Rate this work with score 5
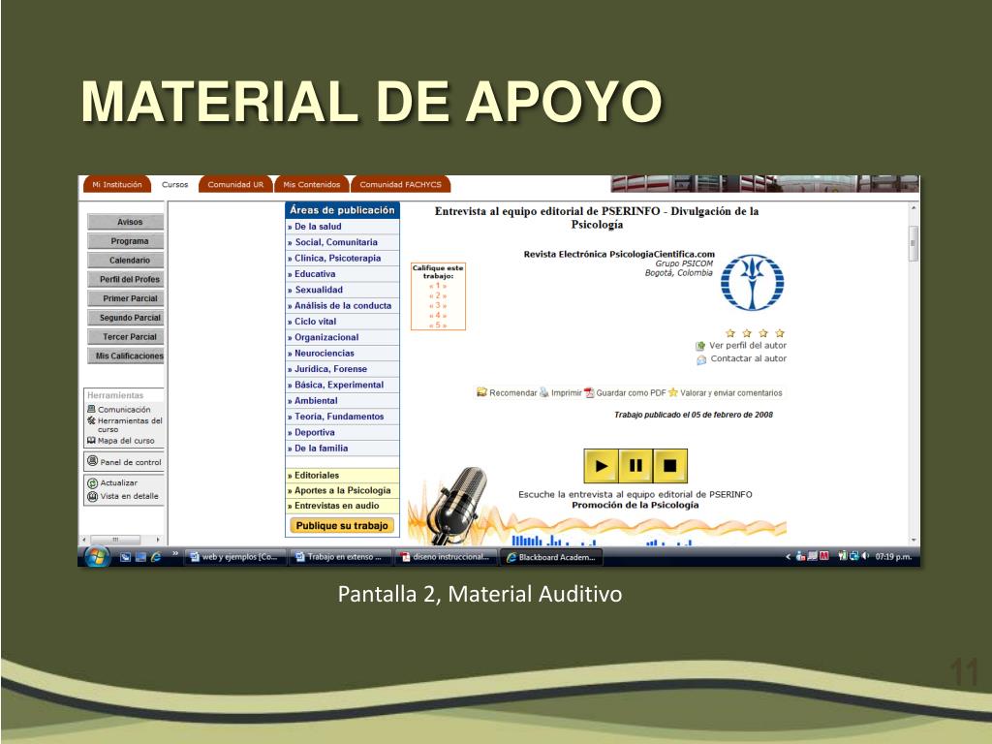 (438, 325)
